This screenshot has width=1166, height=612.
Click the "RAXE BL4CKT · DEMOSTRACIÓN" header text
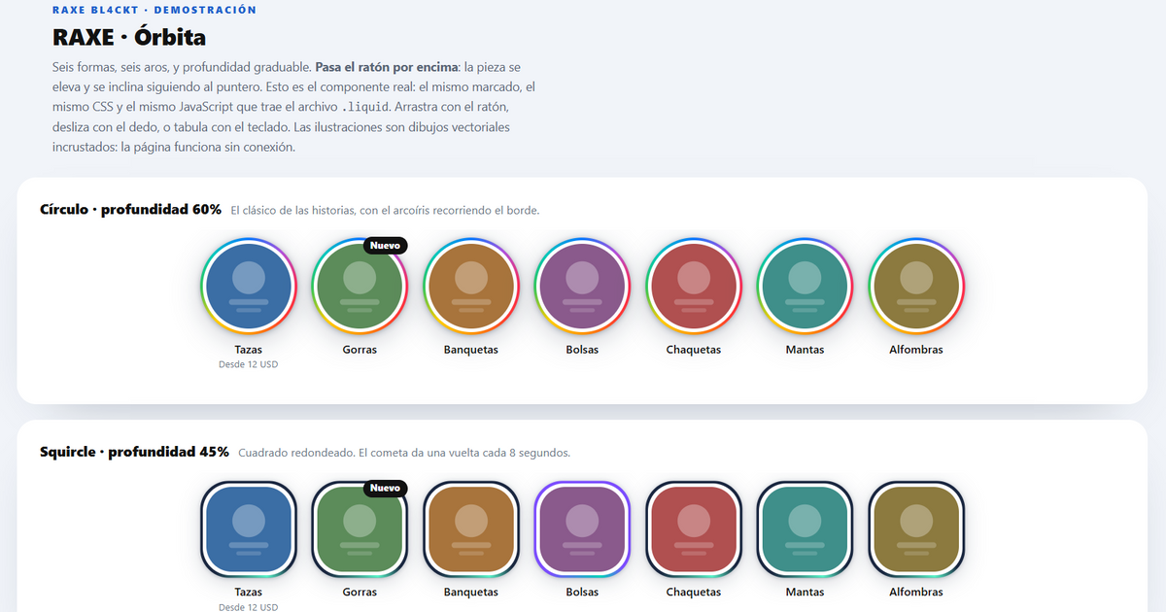[154, 10]
